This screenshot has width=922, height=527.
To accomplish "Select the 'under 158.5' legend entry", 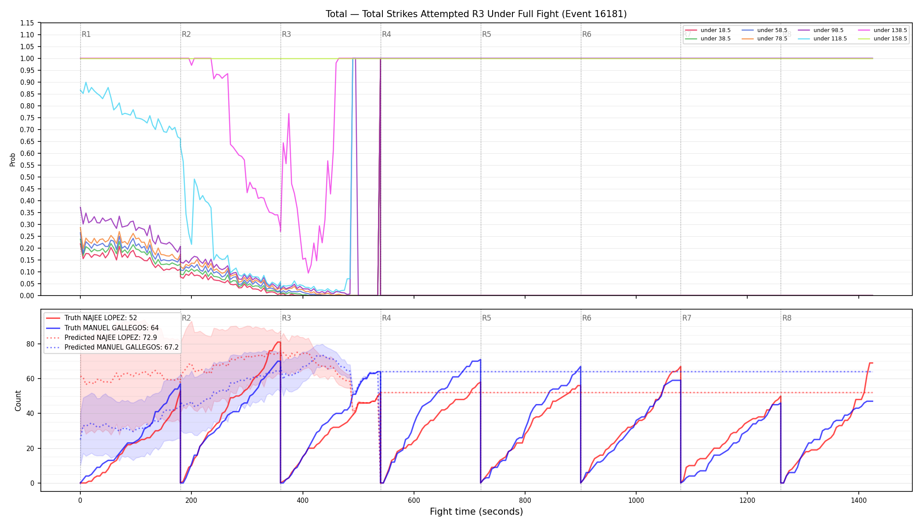I will (882, 39).
